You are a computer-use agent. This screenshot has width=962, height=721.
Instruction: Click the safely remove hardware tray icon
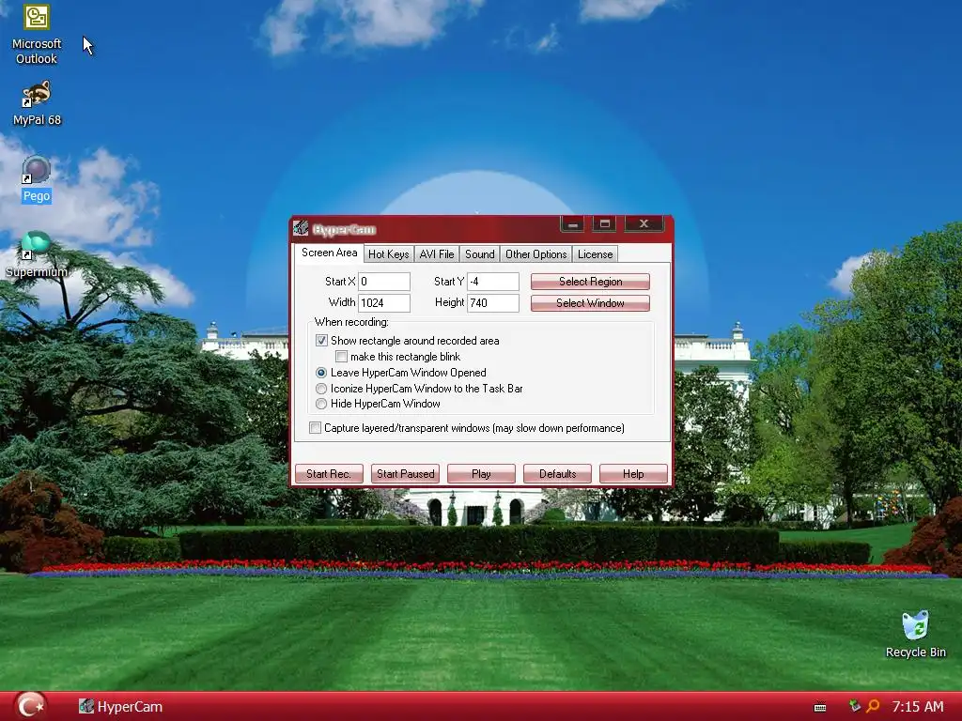(x=854, y=706)
